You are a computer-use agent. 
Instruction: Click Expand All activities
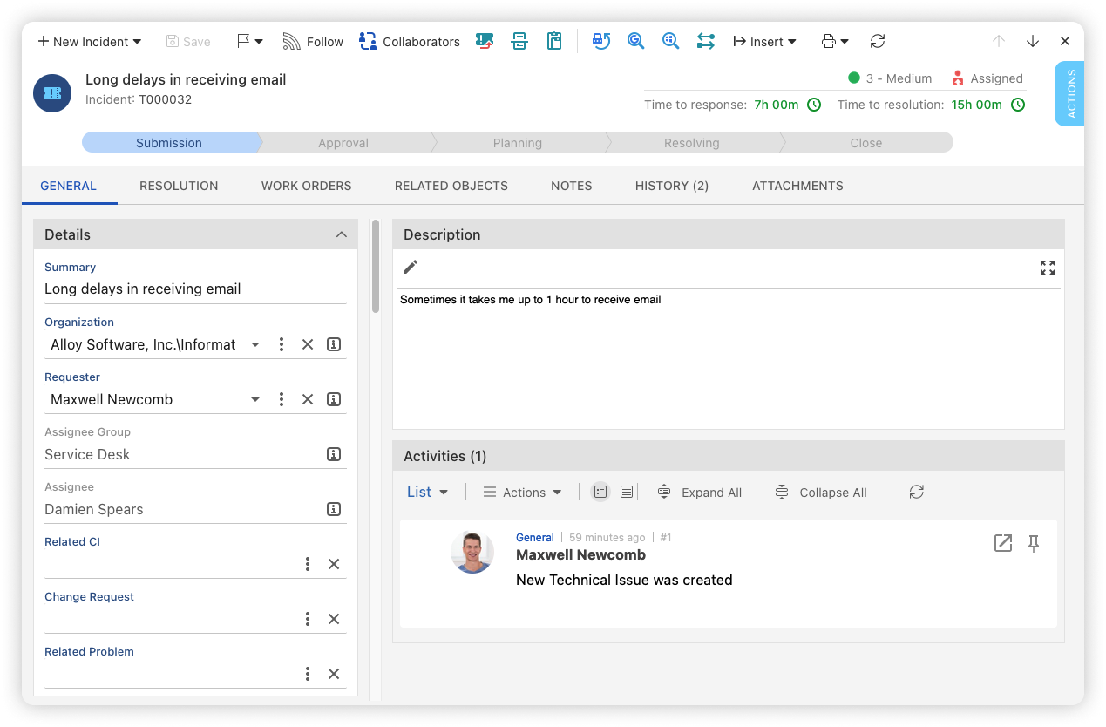[x=700, y=493]
